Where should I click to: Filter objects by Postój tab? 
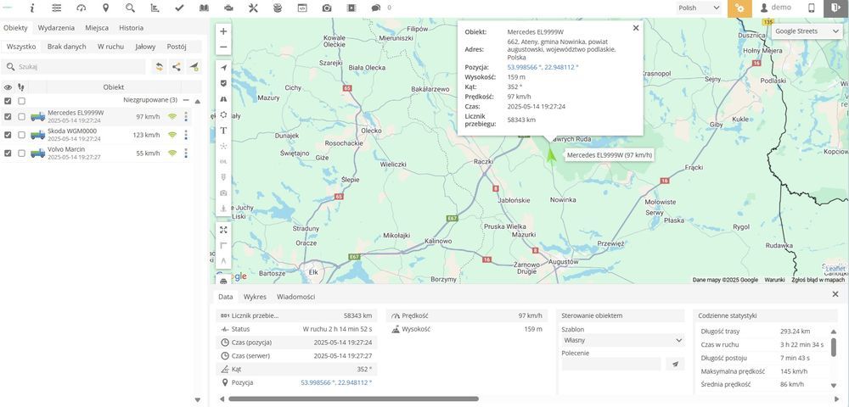pos(177,47)
